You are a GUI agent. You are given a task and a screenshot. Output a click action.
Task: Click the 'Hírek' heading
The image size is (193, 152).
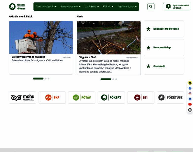(80, 16)
